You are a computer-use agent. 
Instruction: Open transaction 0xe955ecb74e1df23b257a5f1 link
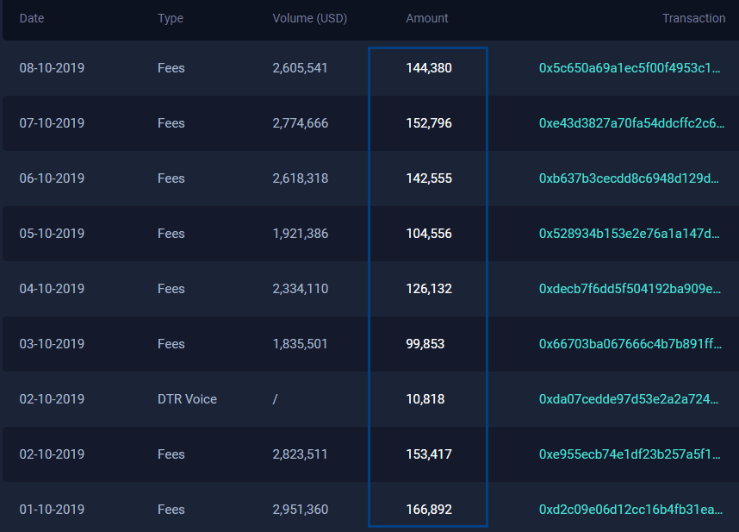pyautogui.click(x=630, y=454)
